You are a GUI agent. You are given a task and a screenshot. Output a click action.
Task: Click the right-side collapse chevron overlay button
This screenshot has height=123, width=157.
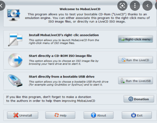tap(147, 6)
